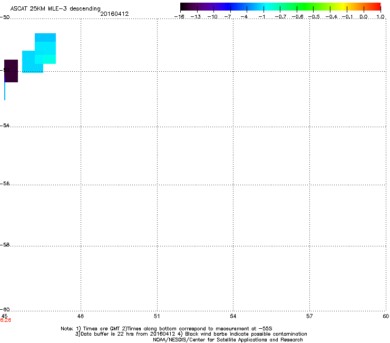
Task: Click the thin blue vertical strip below the purple cell
Action: tap(5, 91)
